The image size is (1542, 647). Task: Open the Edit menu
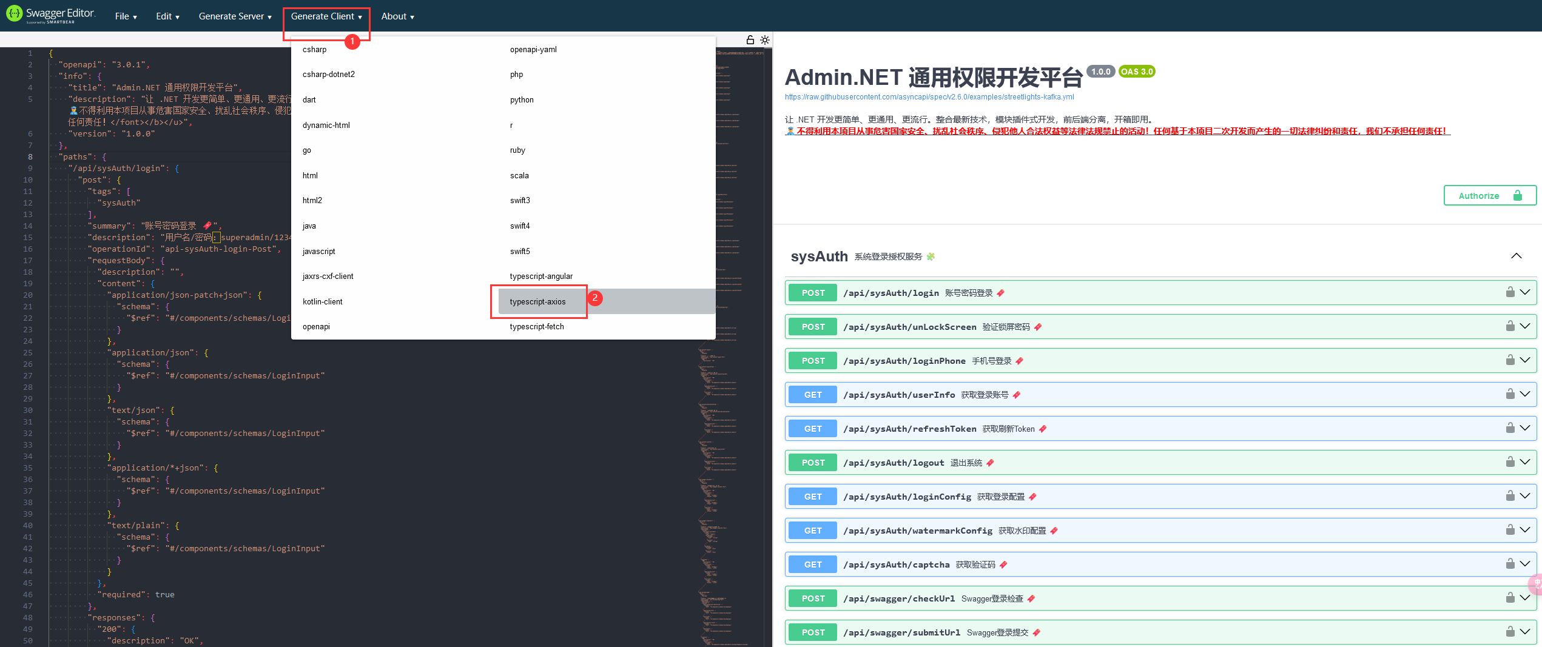click(167, 16)
